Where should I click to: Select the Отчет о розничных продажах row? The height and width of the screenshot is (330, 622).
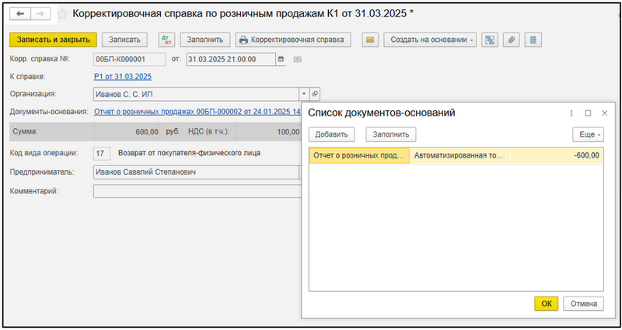[359, 155]
